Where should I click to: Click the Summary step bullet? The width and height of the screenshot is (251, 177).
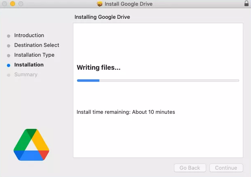tap(9, 75)
